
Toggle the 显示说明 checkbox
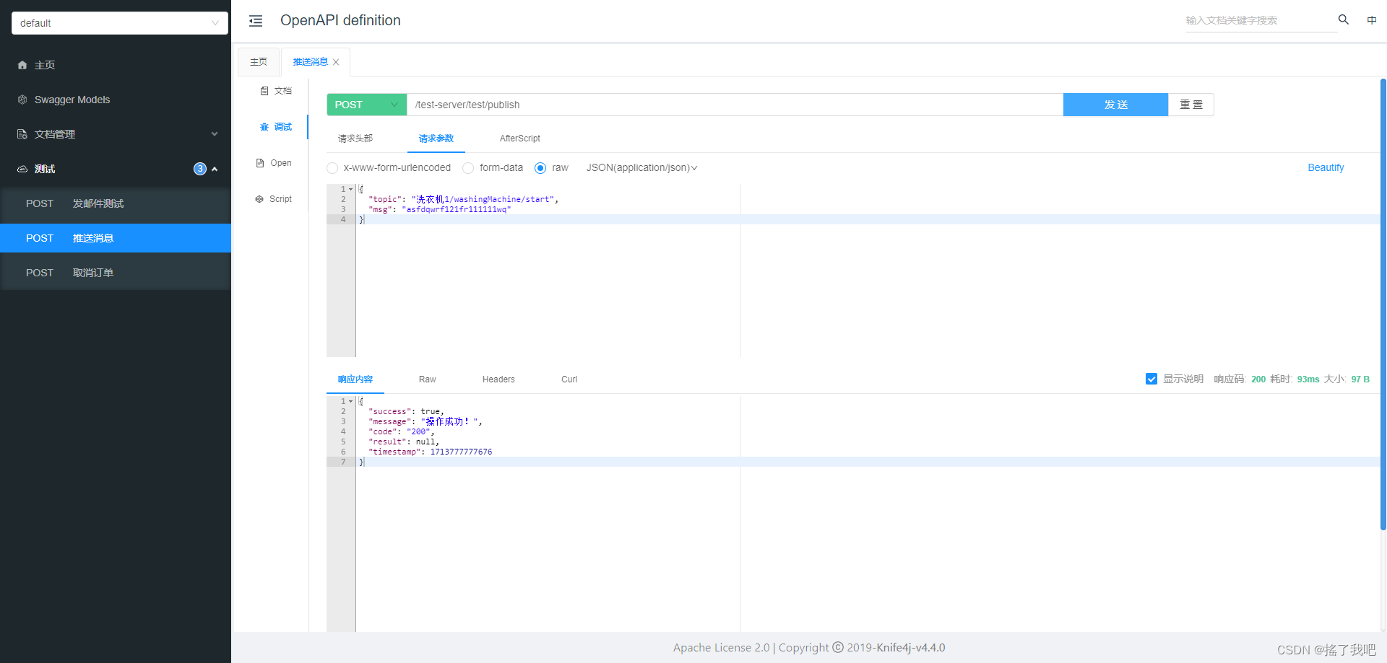coord(1151,379)
